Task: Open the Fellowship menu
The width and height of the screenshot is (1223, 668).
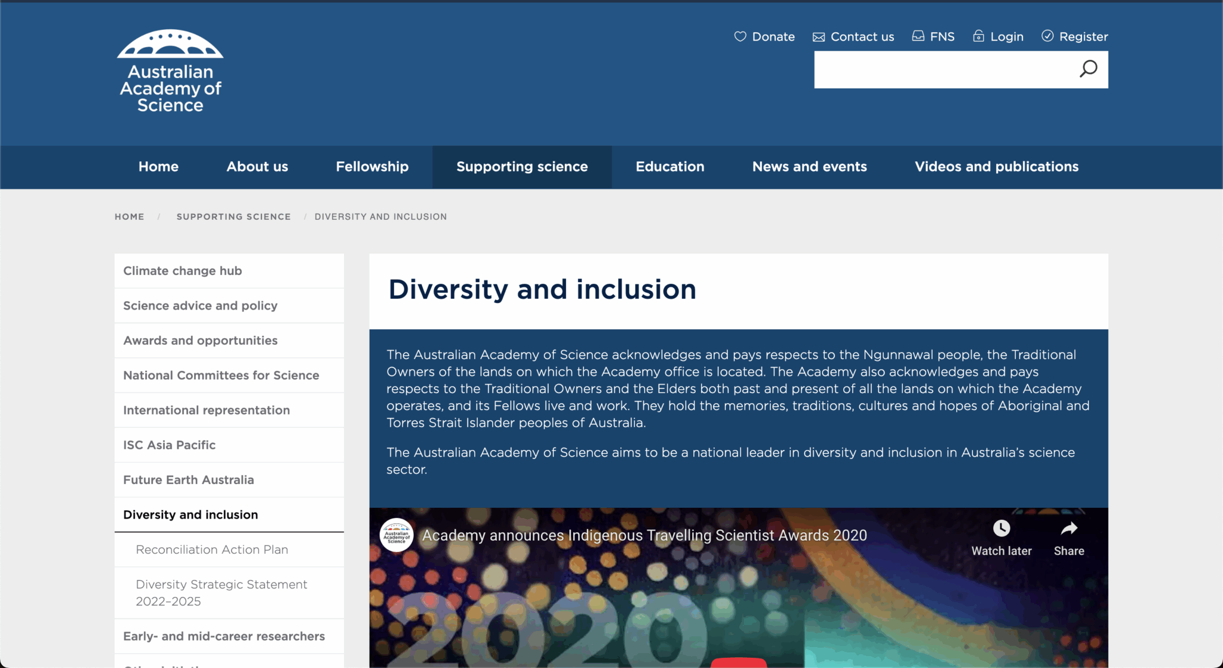Action: point(372,167)
